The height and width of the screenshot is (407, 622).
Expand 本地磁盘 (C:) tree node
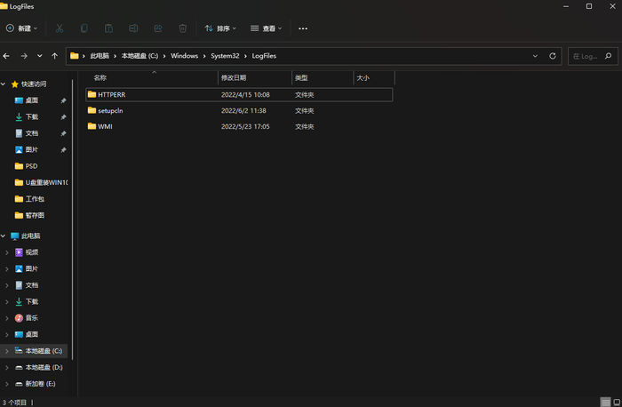coord(7,351)
